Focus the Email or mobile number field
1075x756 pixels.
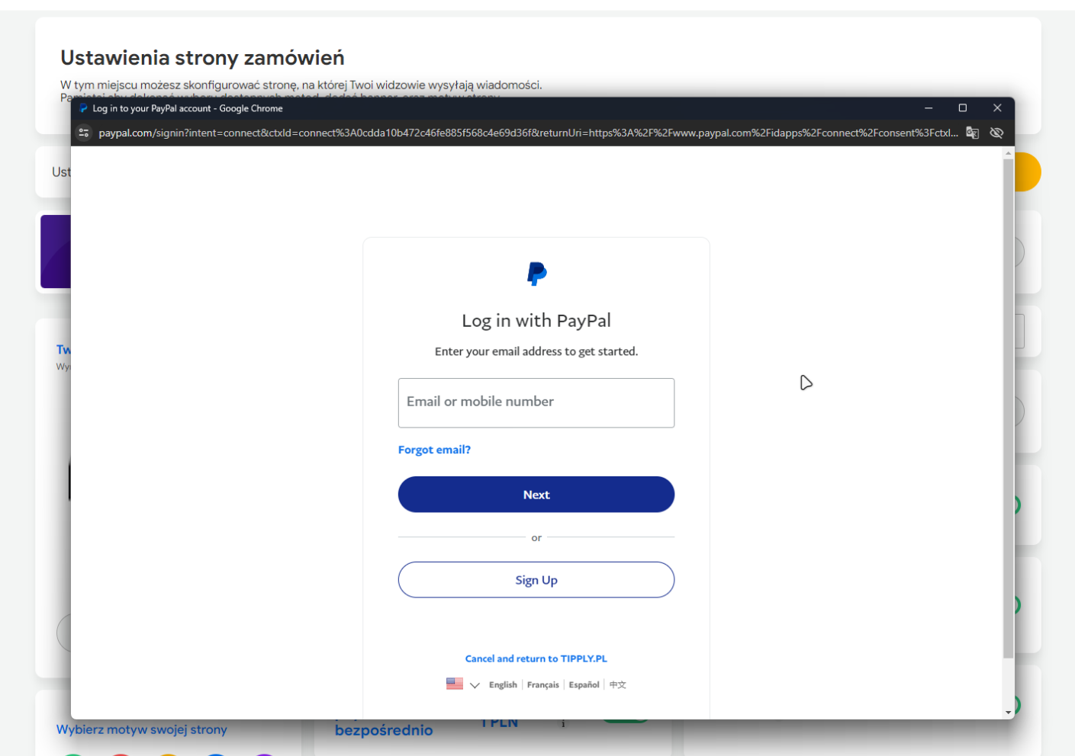pos(536,402)
